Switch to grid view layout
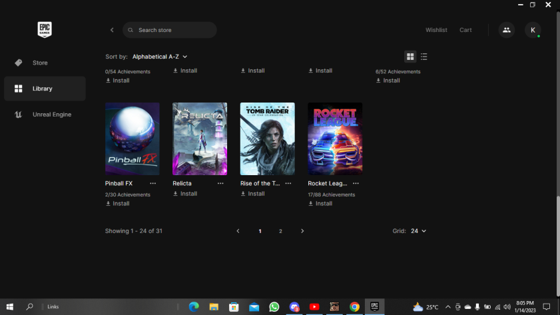Image resolution: width=560 pixels, height=315 pixels. click(410, 57)
